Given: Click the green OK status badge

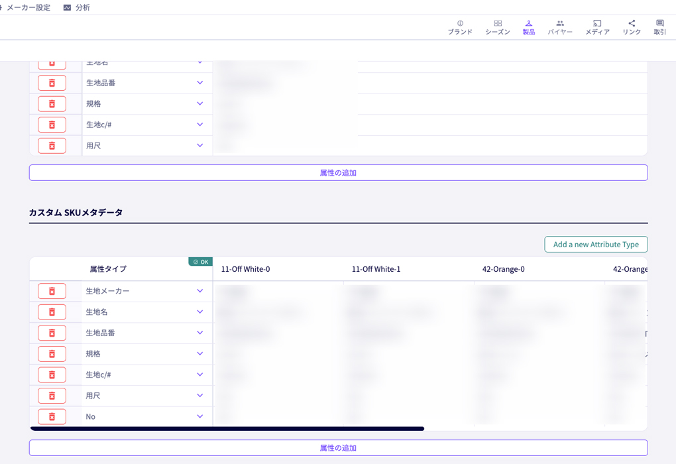Looking at the screenshot, I should point(200,262).
